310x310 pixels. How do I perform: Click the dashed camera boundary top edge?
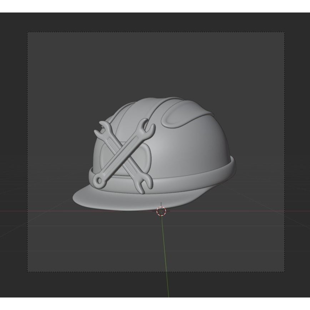pos(154,31)
